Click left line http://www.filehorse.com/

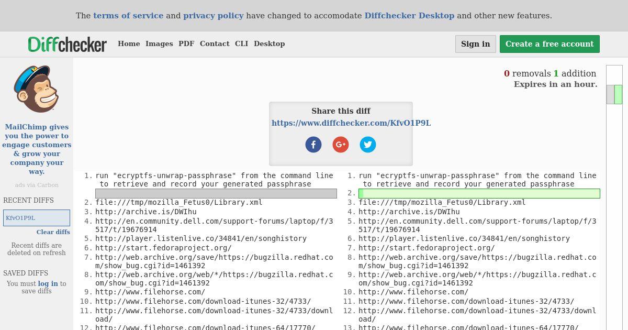pyautogui.click(x=150, y=292)
